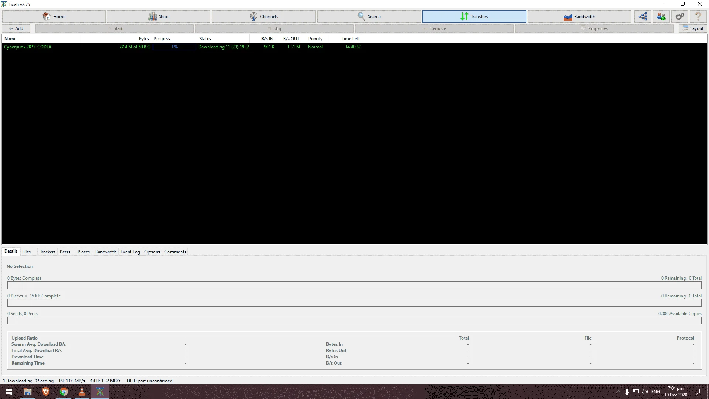The height and width of the screenshot is (399, 709).
Task: Expand the hidden system tray icons
Action: coord(618,392)
